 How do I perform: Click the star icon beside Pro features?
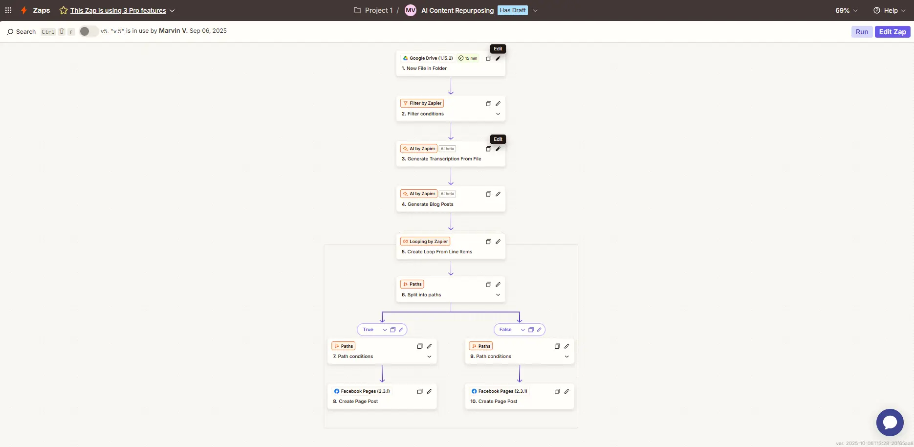pyautogui.click(x=64, y=10)
